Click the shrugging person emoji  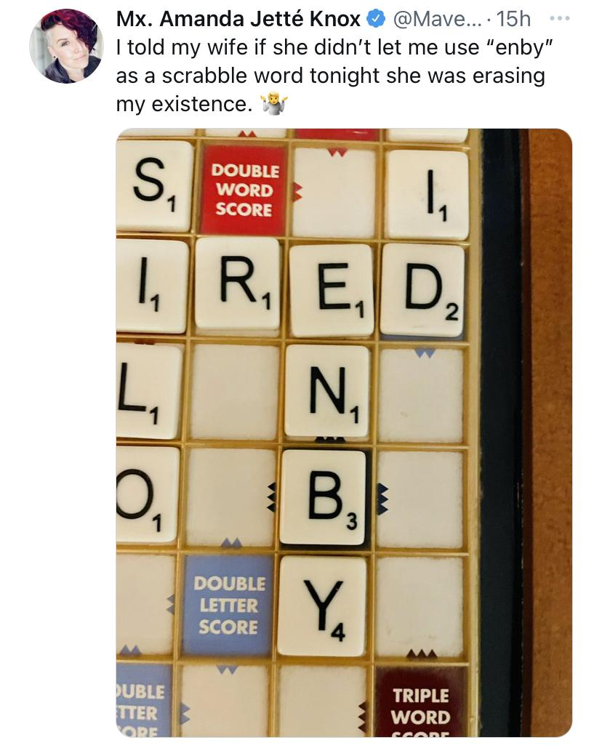274,105
